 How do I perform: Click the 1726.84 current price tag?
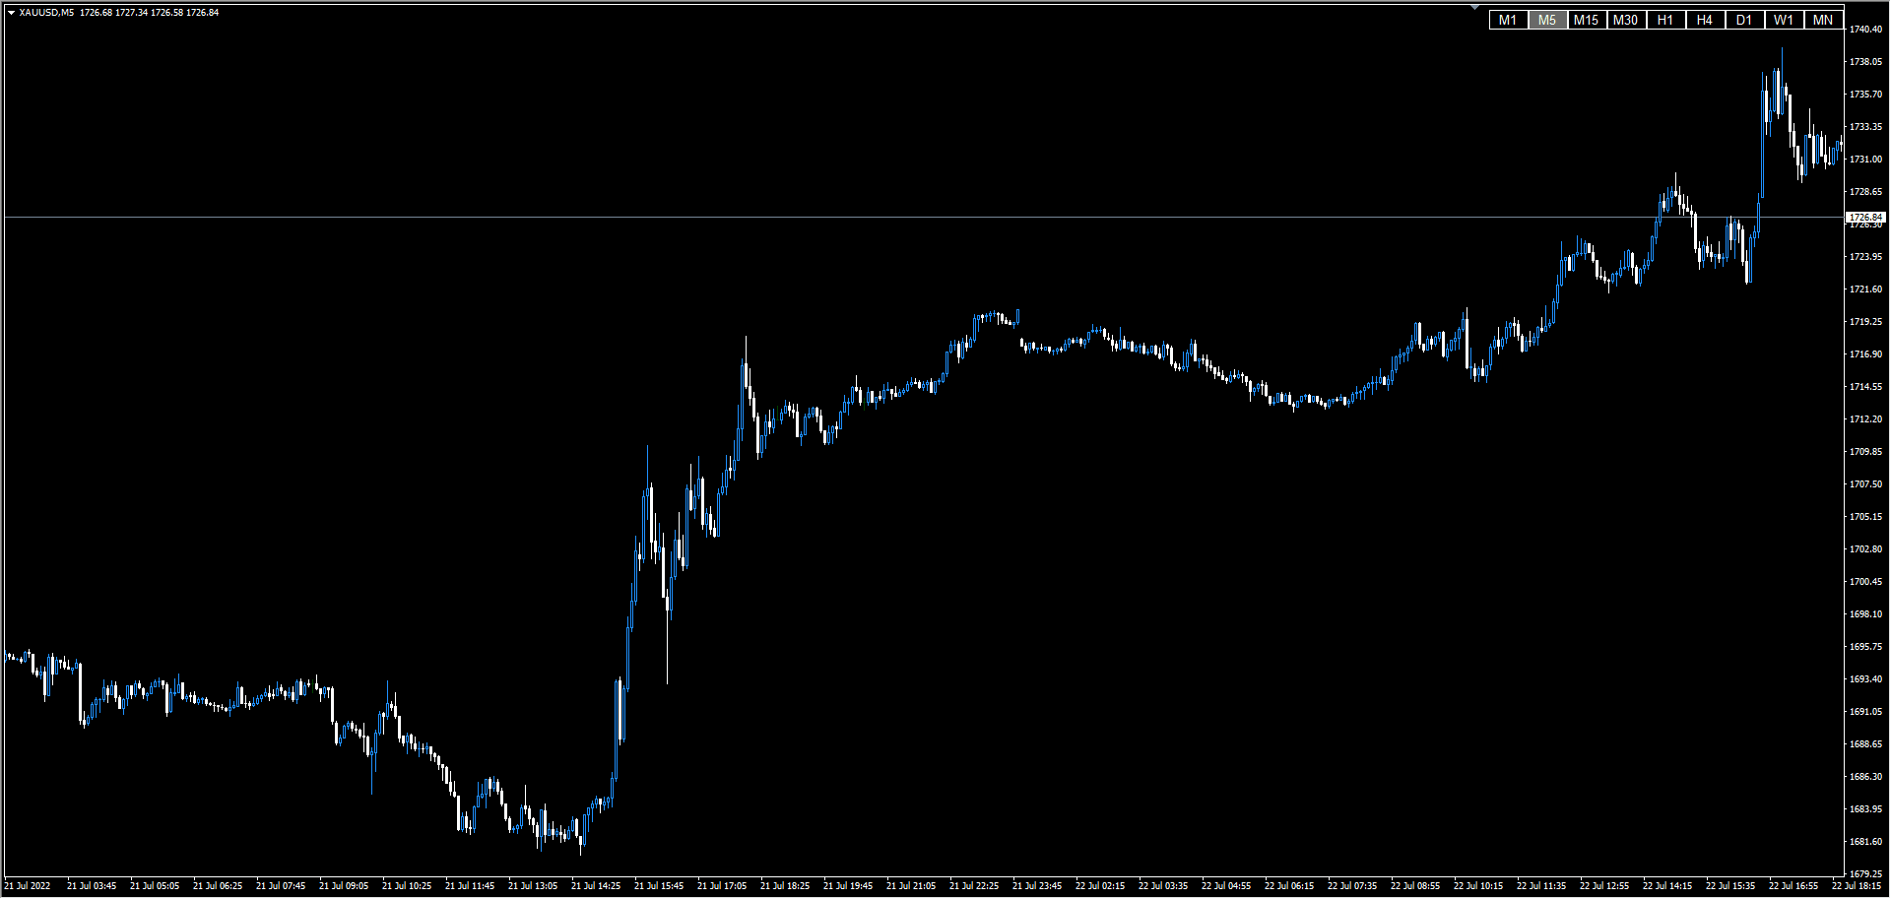tap(1865, 217)
